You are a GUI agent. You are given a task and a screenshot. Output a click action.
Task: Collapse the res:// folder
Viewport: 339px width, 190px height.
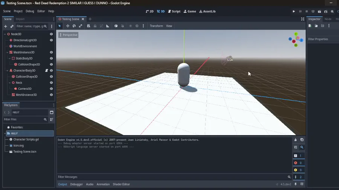tap(5, 133)
